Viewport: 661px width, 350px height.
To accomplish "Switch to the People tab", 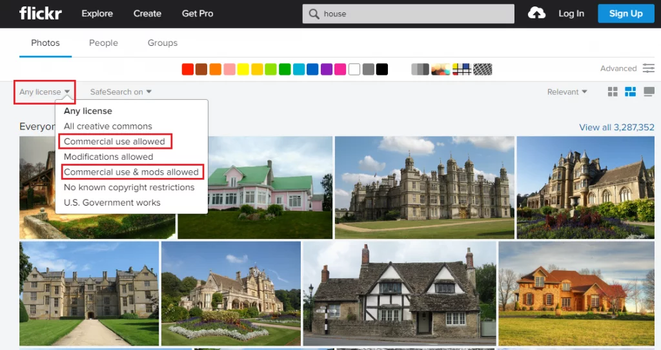I will 103,43.
